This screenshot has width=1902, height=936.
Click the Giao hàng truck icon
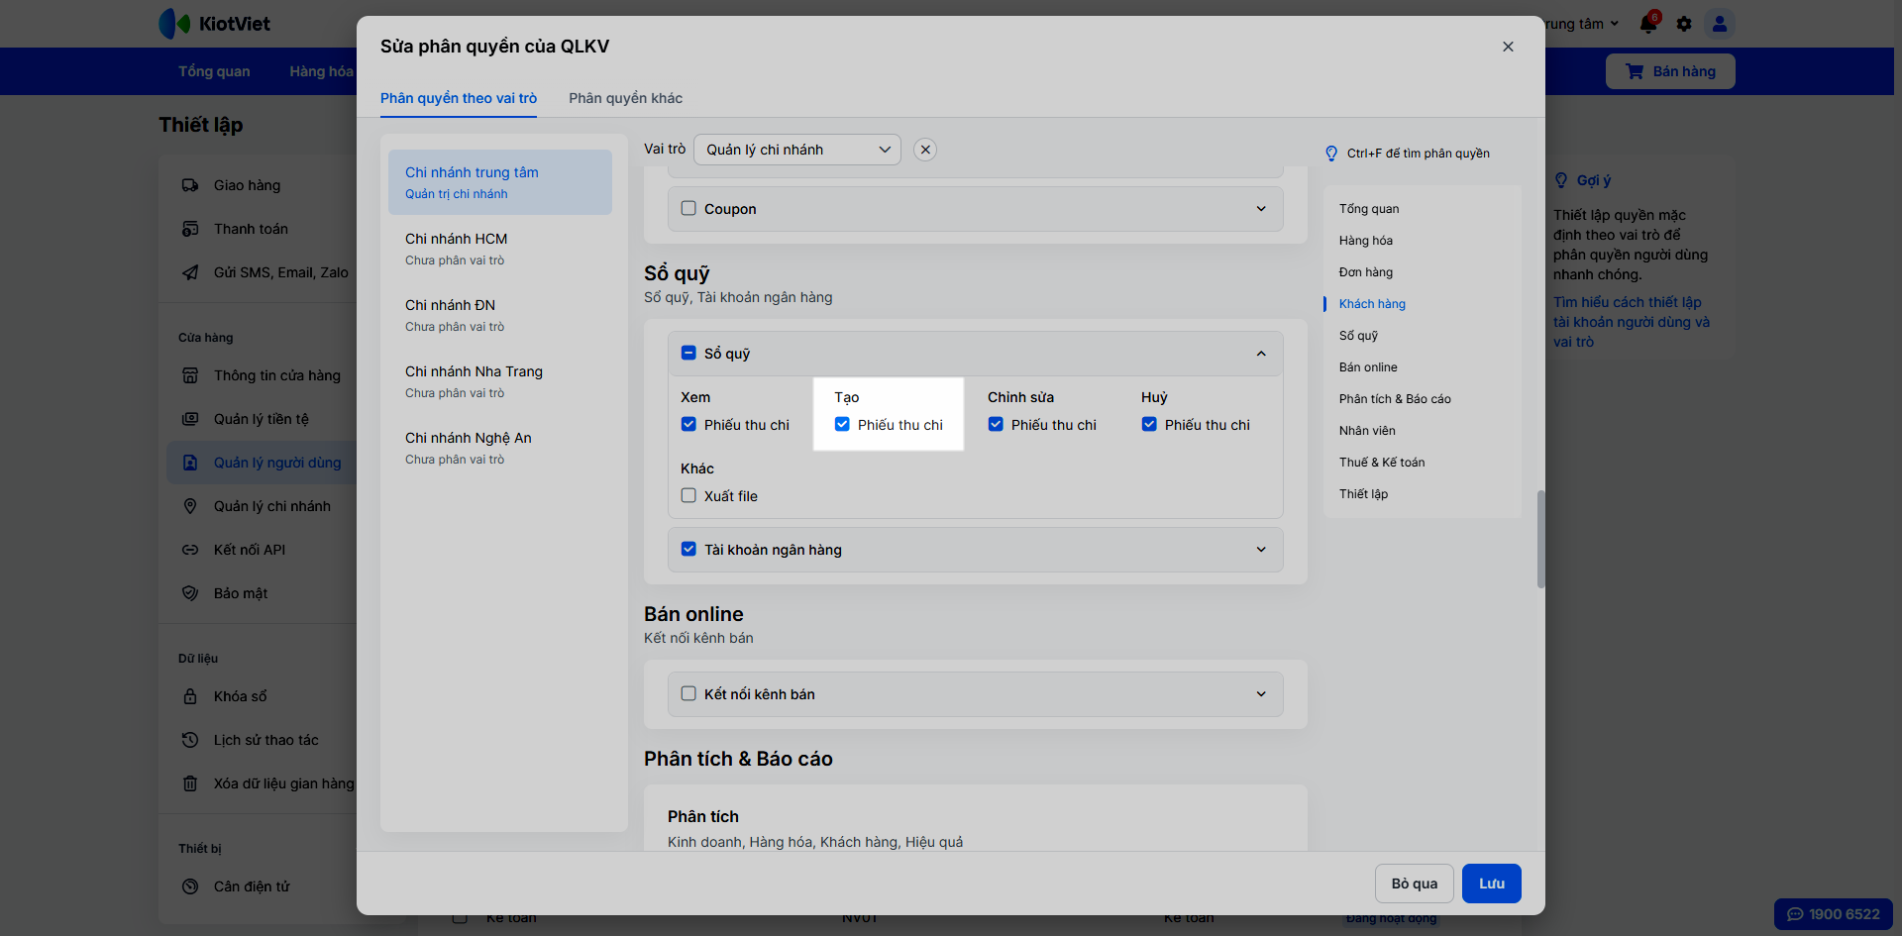190,185
